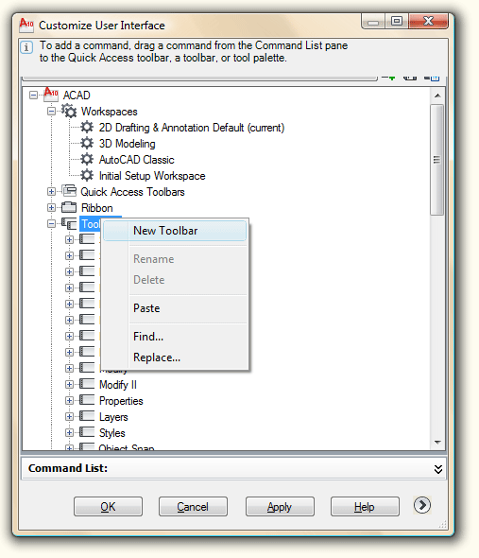The width and height of the screenshot is (479, 558).
Task: Select '2D Drafting & Annotation Default (current)' workspace
Action: (x=192, y=128)
